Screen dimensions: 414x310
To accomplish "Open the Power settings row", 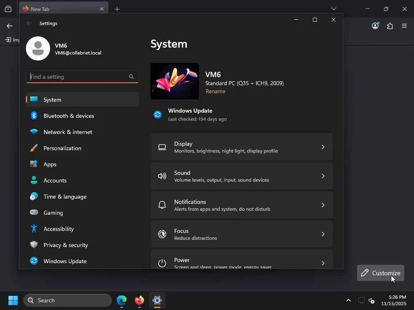I will [x=242, y=260].
